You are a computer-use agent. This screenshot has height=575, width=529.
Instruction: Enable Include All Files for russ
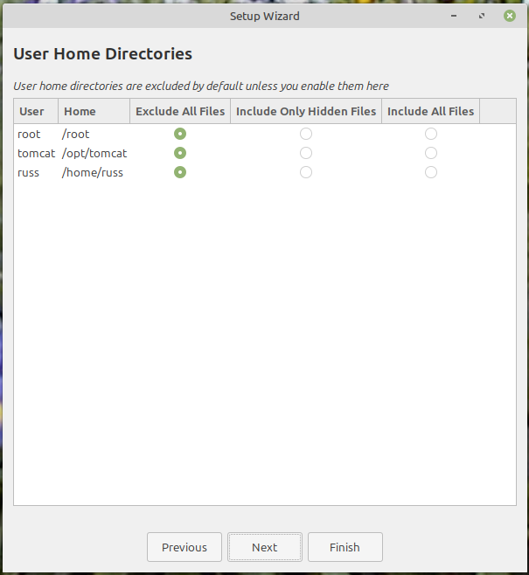(431, 172)
